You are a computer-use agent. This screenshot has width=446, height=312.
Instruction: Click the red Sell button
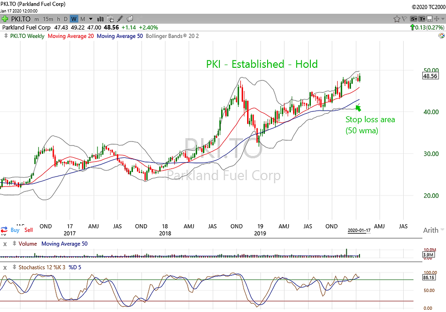pyautogui.click(x=28, y=230)
